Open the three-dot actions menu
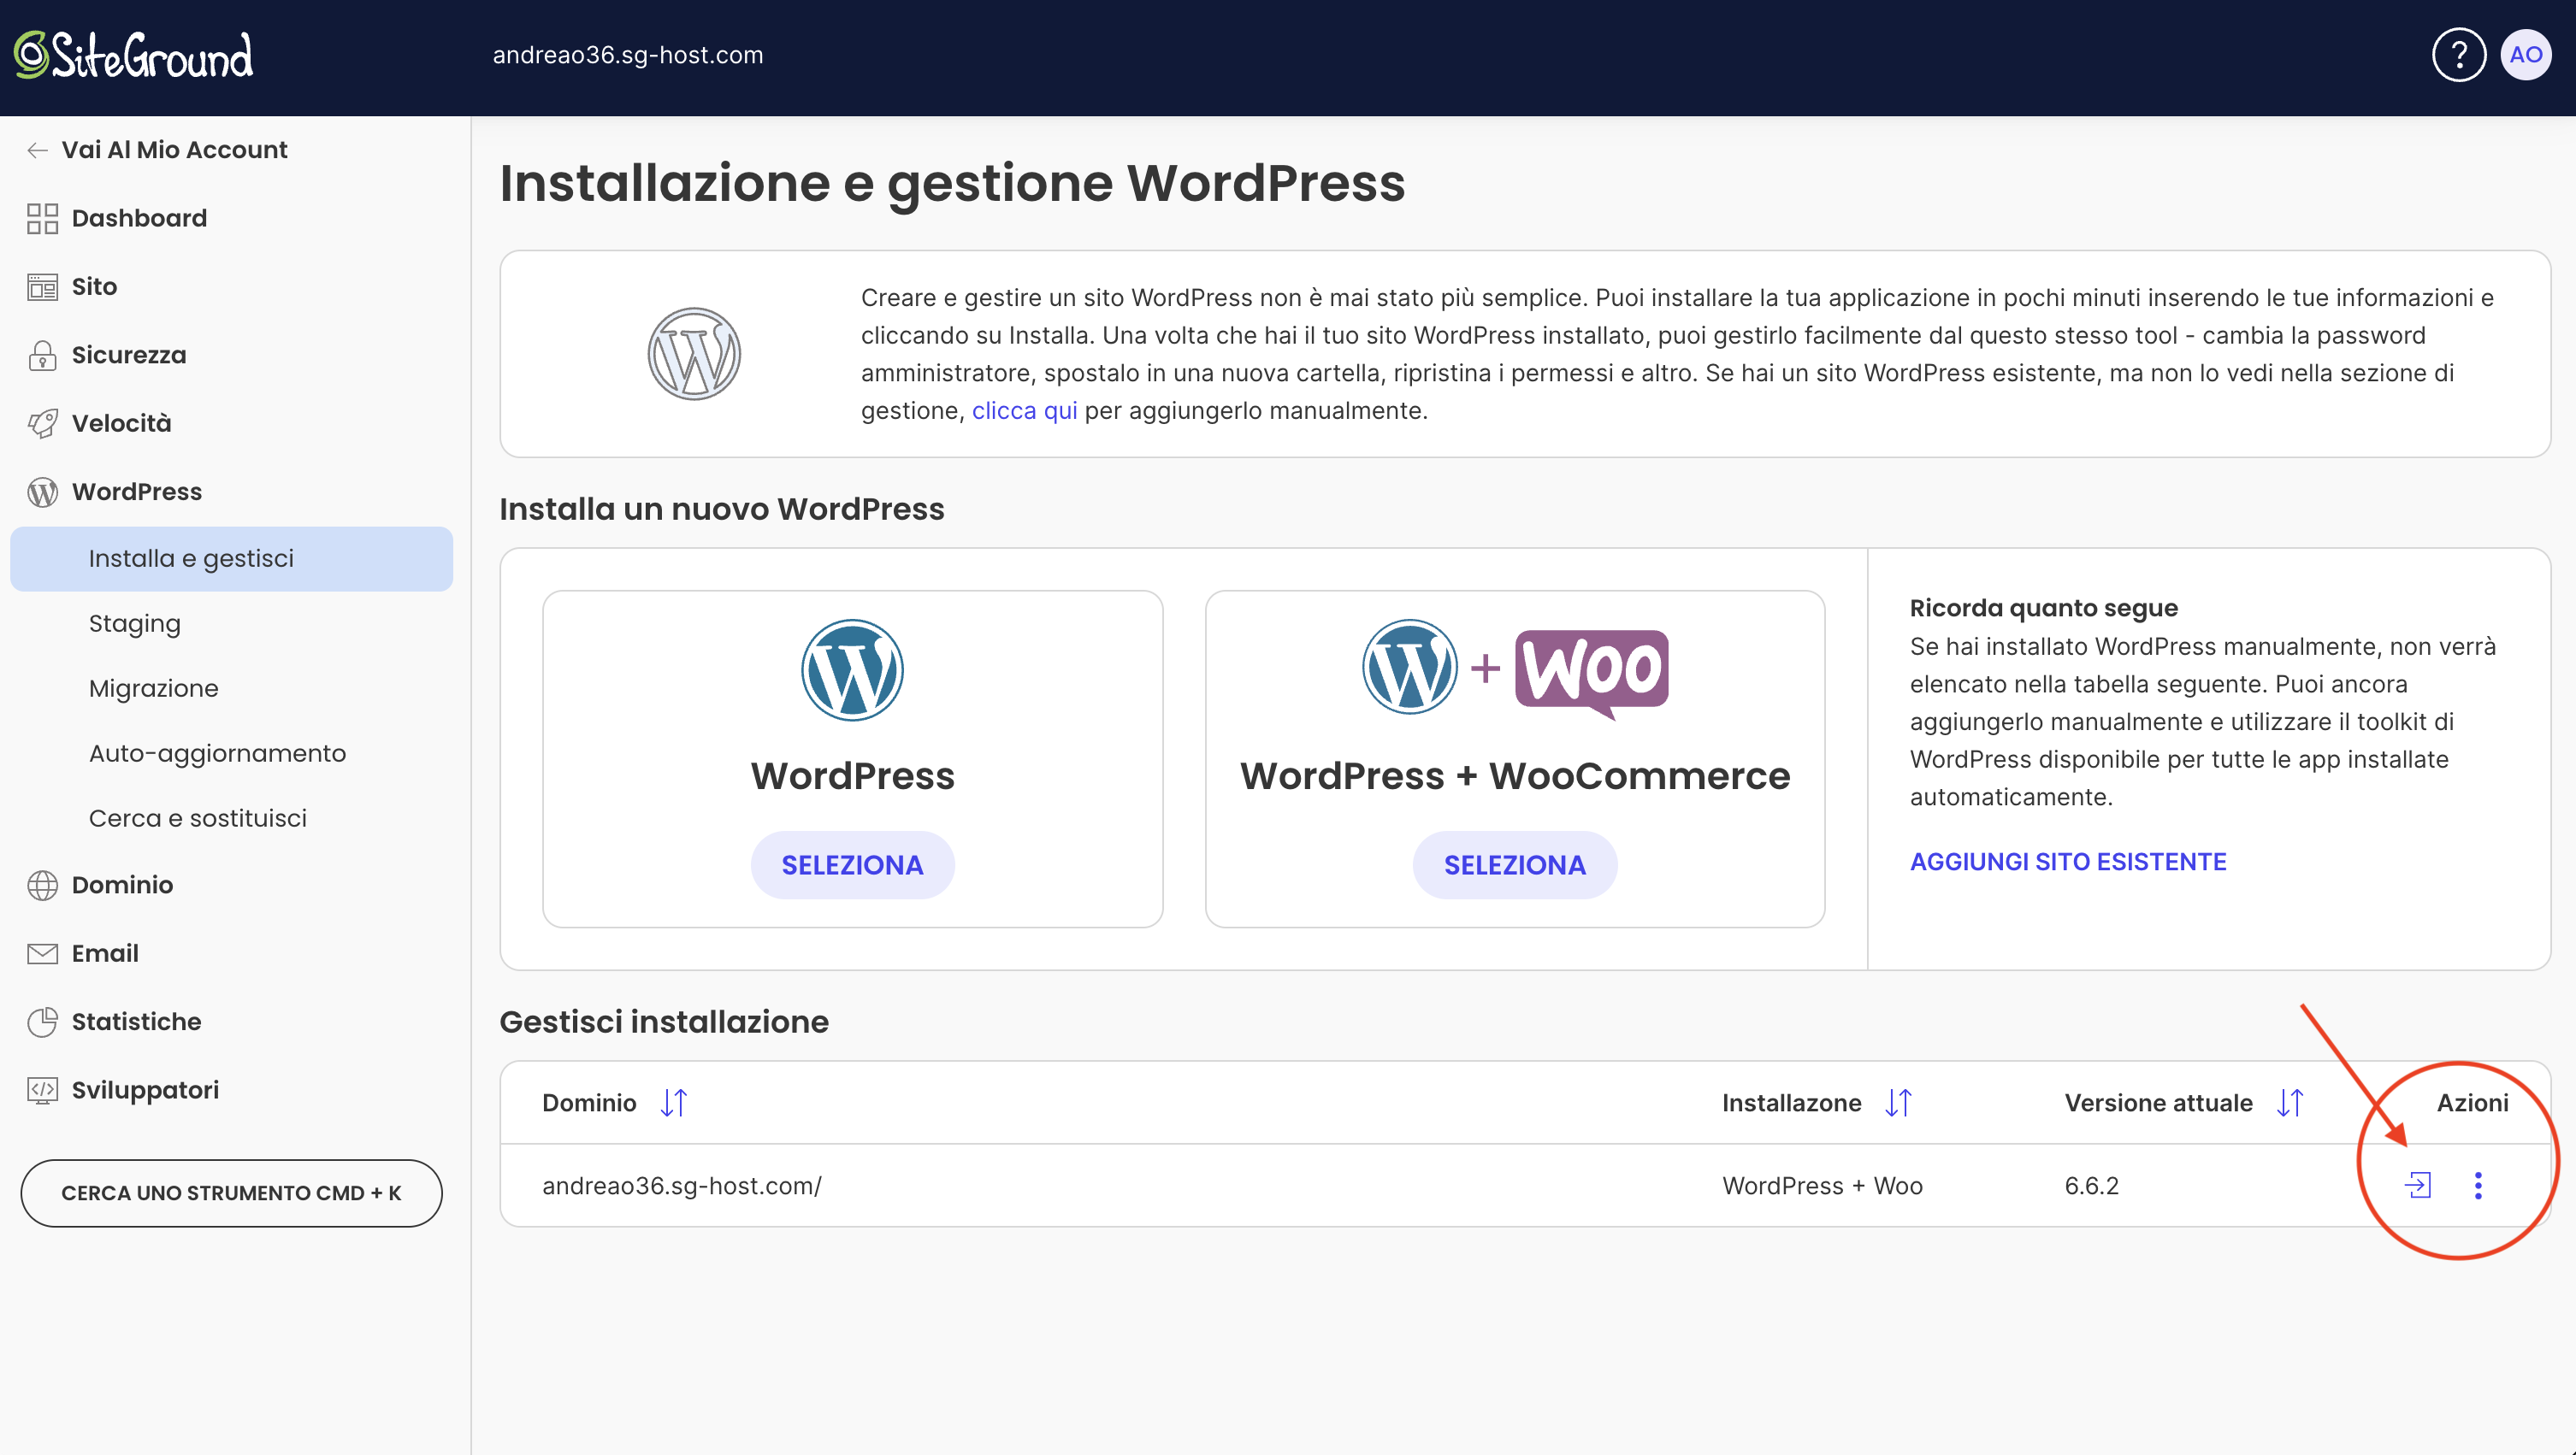Image resolution: width=2576 pixels, height=1455 pixels. coord(2478,1185)
